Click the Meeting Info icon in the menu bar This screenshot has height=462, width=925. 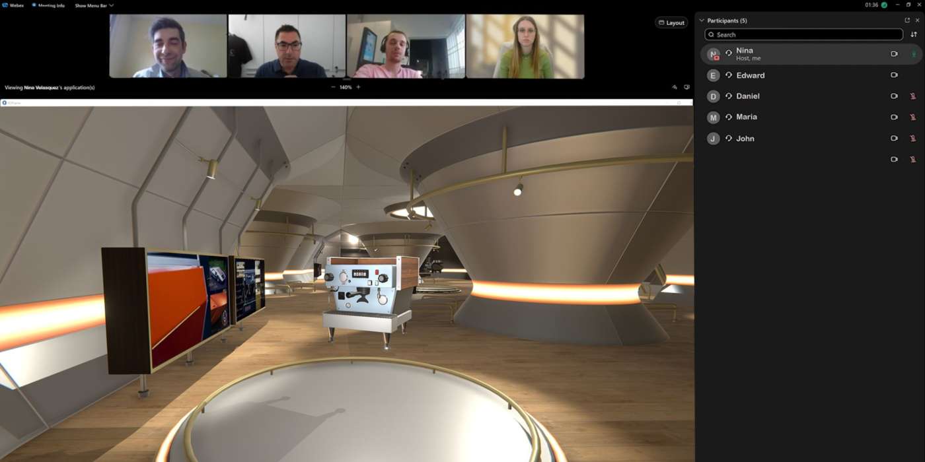(35, 5)
